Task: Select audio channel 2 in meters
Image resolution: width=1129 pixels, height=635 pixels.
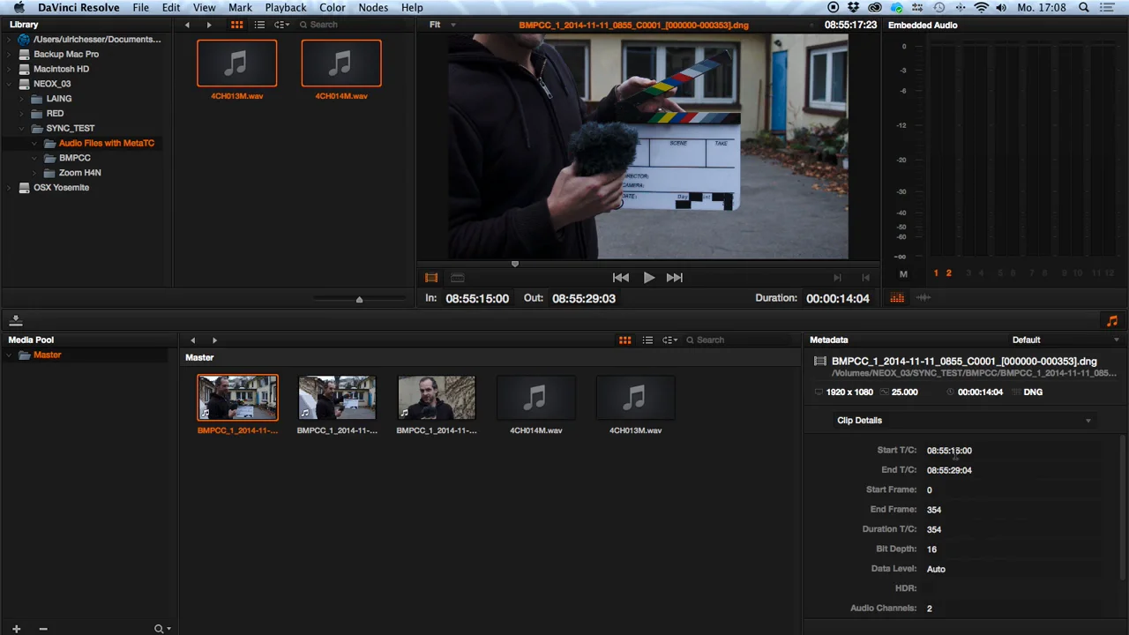Action: point(949,273)
